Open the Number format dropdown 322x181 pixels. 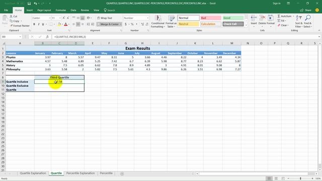click(147, 18)
